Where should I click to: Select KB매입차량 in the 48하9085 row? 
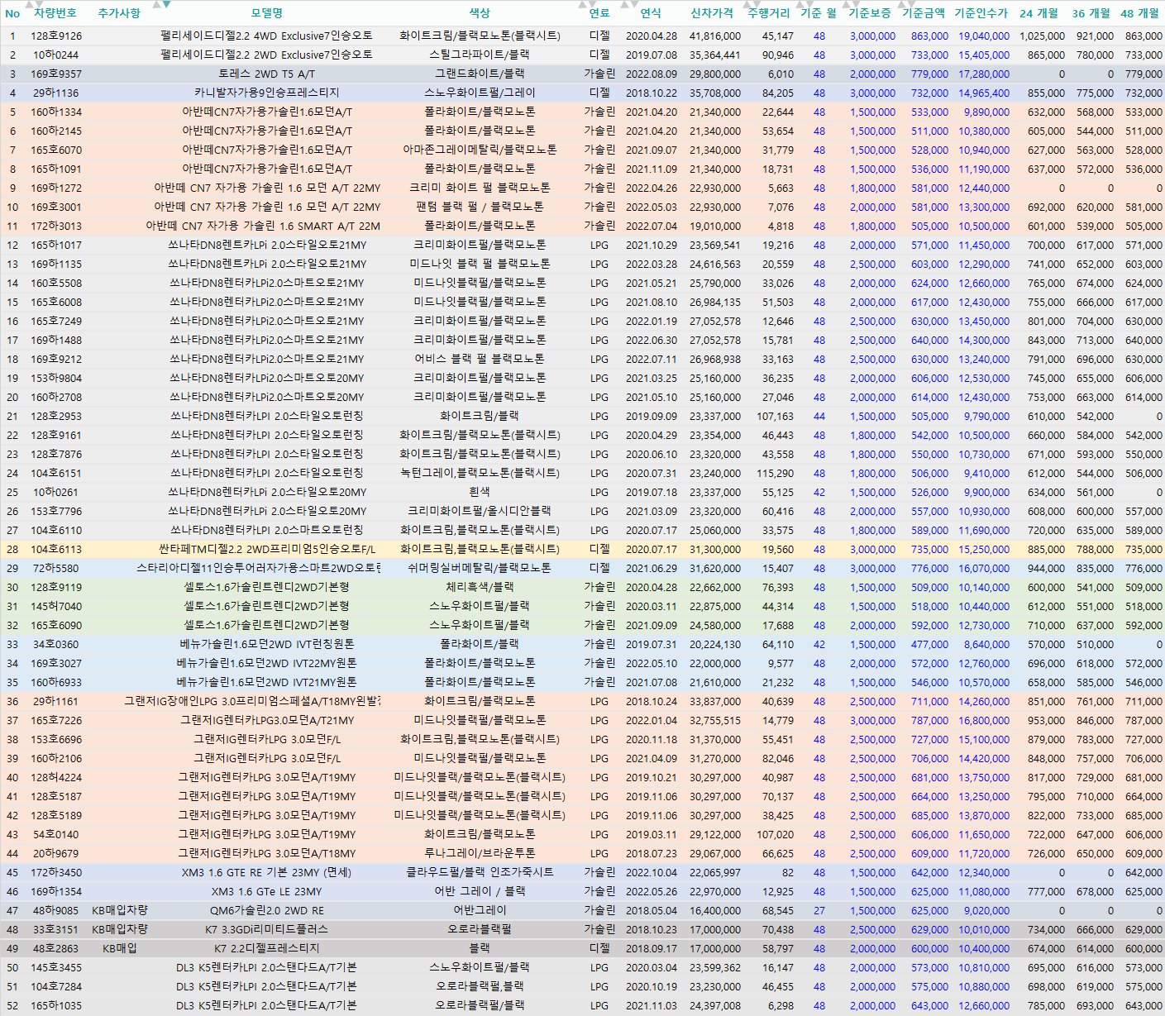120,911
